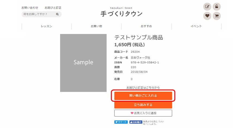
Task: Click お詫びと訂正はこちらから link
Action: coord(143,88)
